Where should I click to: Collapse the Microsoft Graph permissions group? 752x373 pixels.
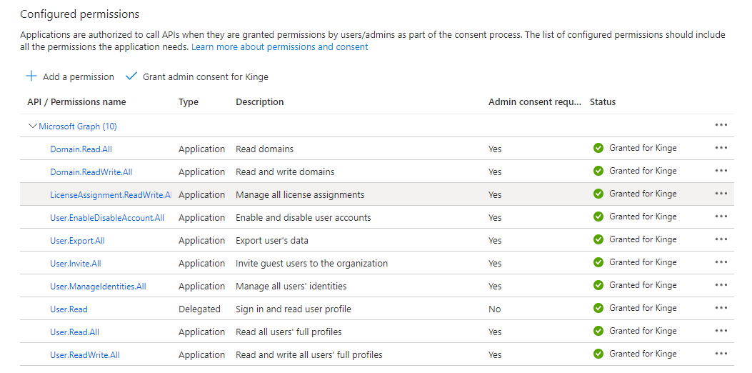click(32, 126)
